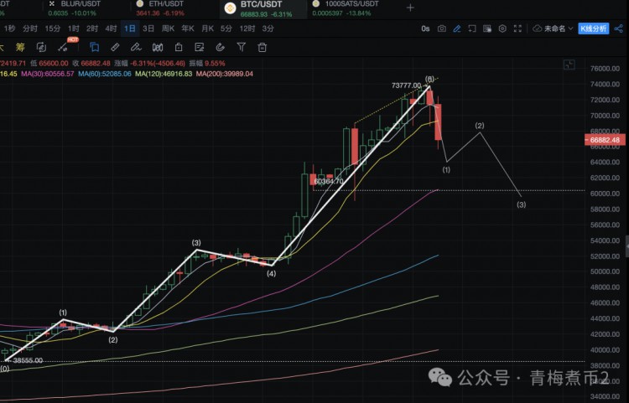This screenshot has height=403, width=629.
Task: Click the 73777.00 high price label
Action: click(407, 85)
